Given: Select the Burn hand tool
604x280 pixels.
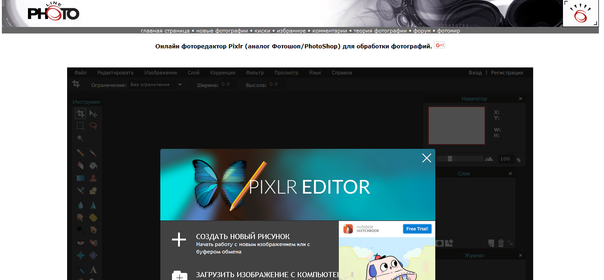Looking at the screenshot, I should coord(93,230).
